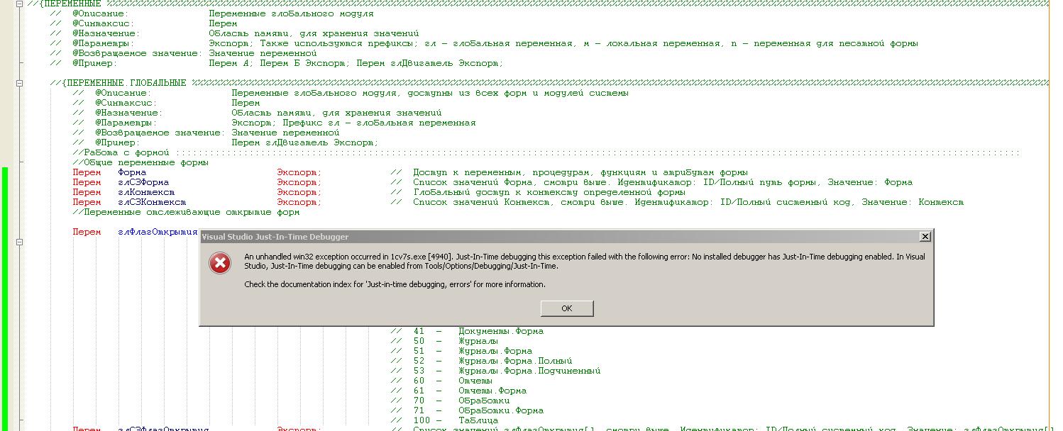Click OK in the Just-In-Time Debugger dialog
This screenshot has width=1063, height=431.
(x=566, y=308)
